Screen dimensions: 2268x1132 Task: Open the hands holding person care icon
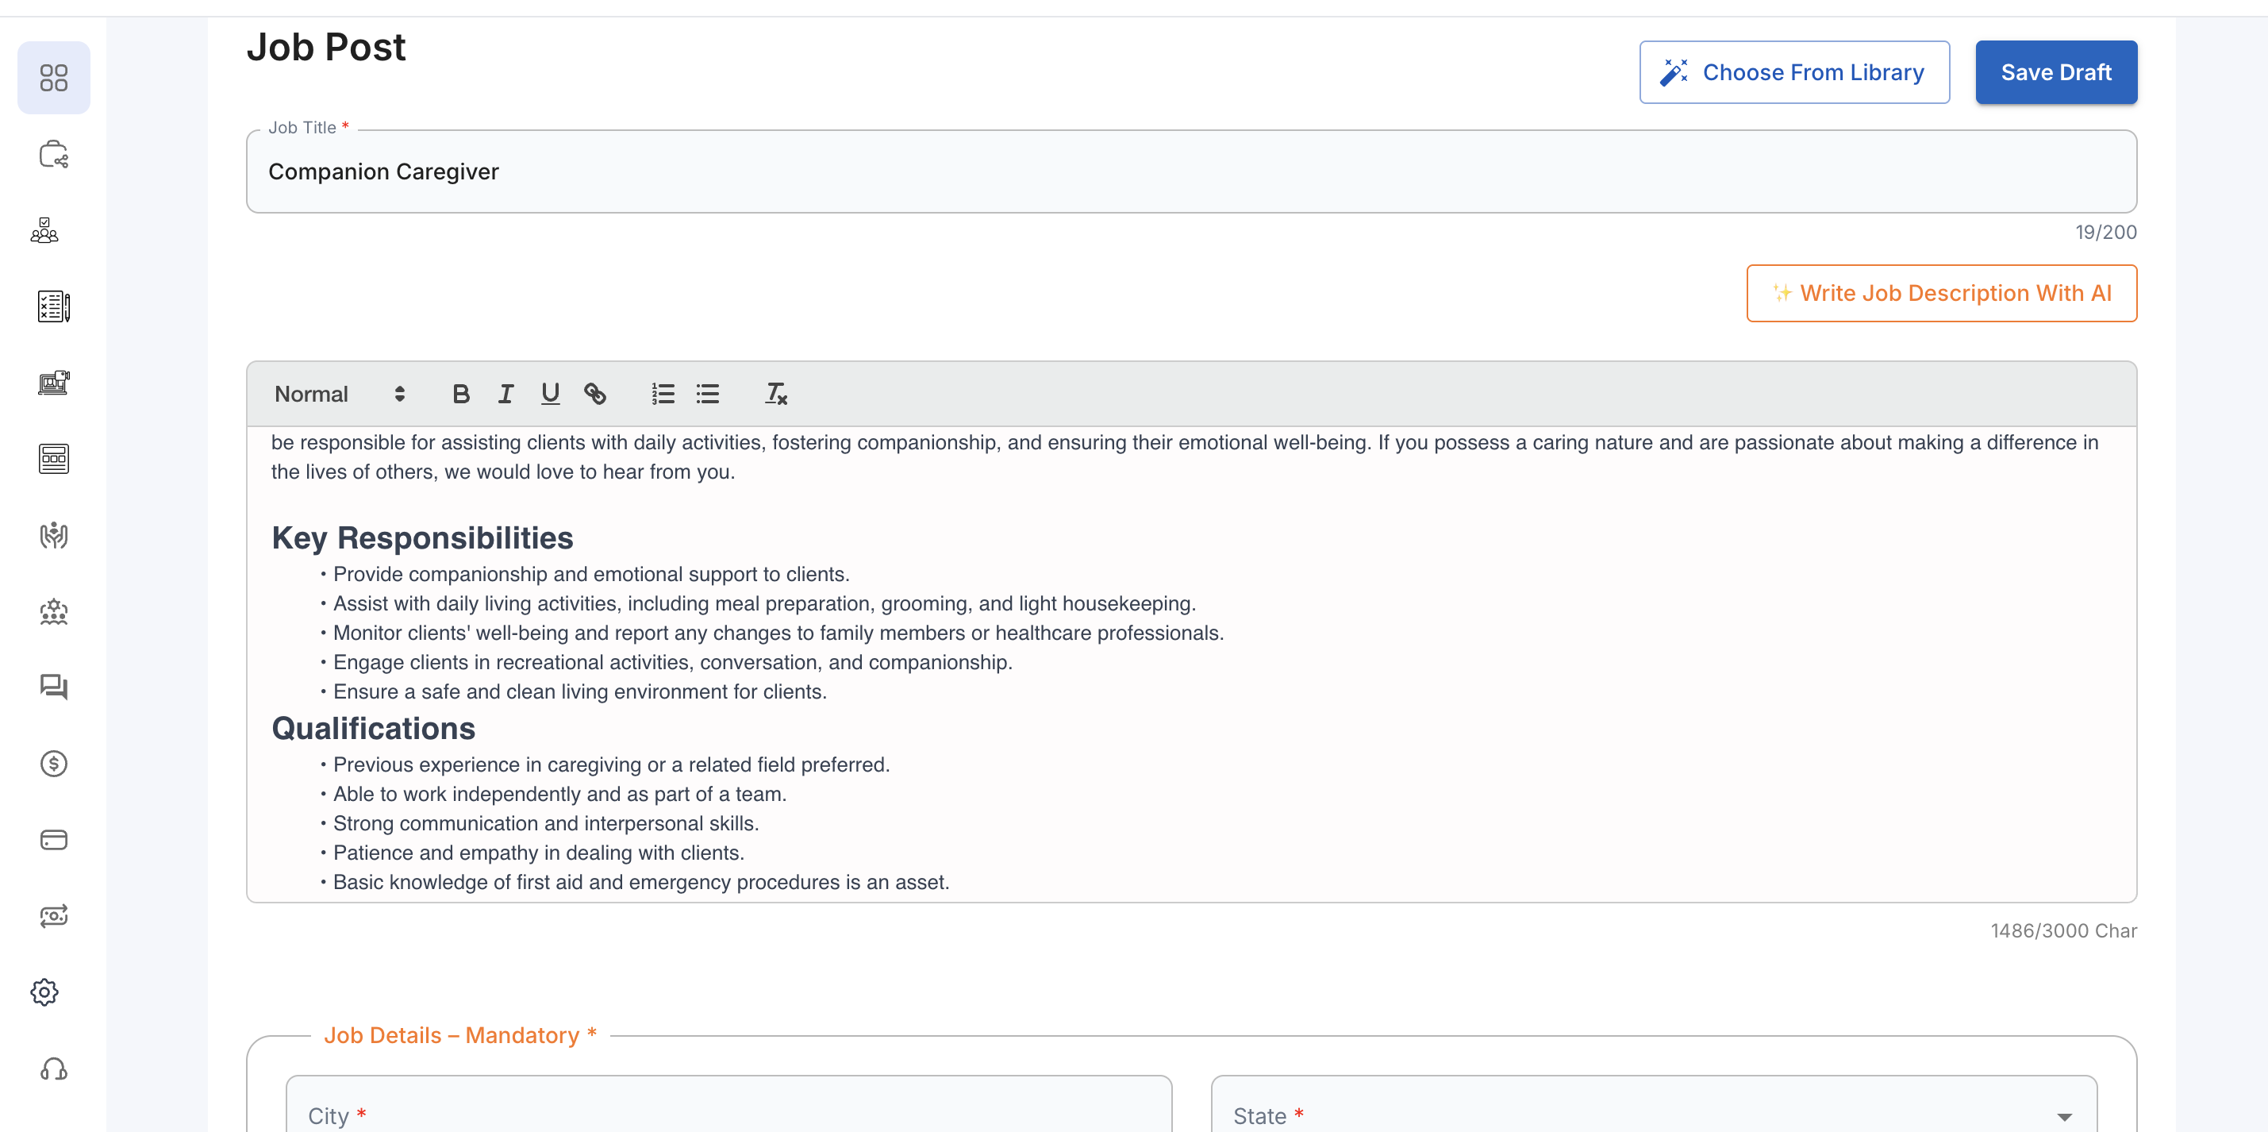point(54,535)
